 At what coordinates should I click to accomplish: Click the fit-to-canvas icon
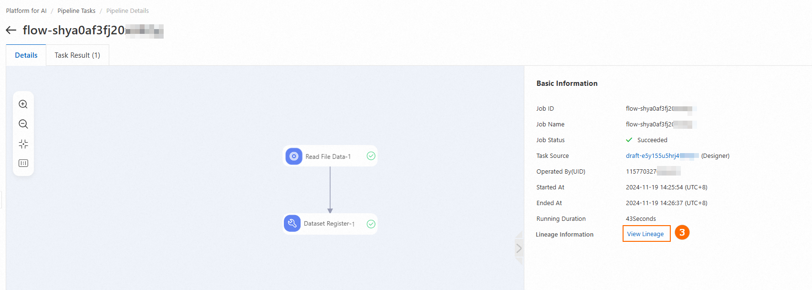tap(23, 144)
